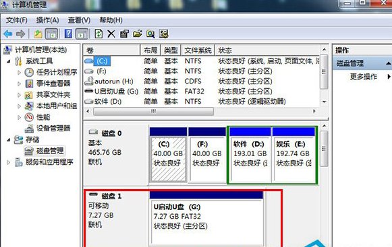The height and width of the screenshot is (247, 392).
Task: Expand the 性能 tree node arrow
Action: [20, 117]
